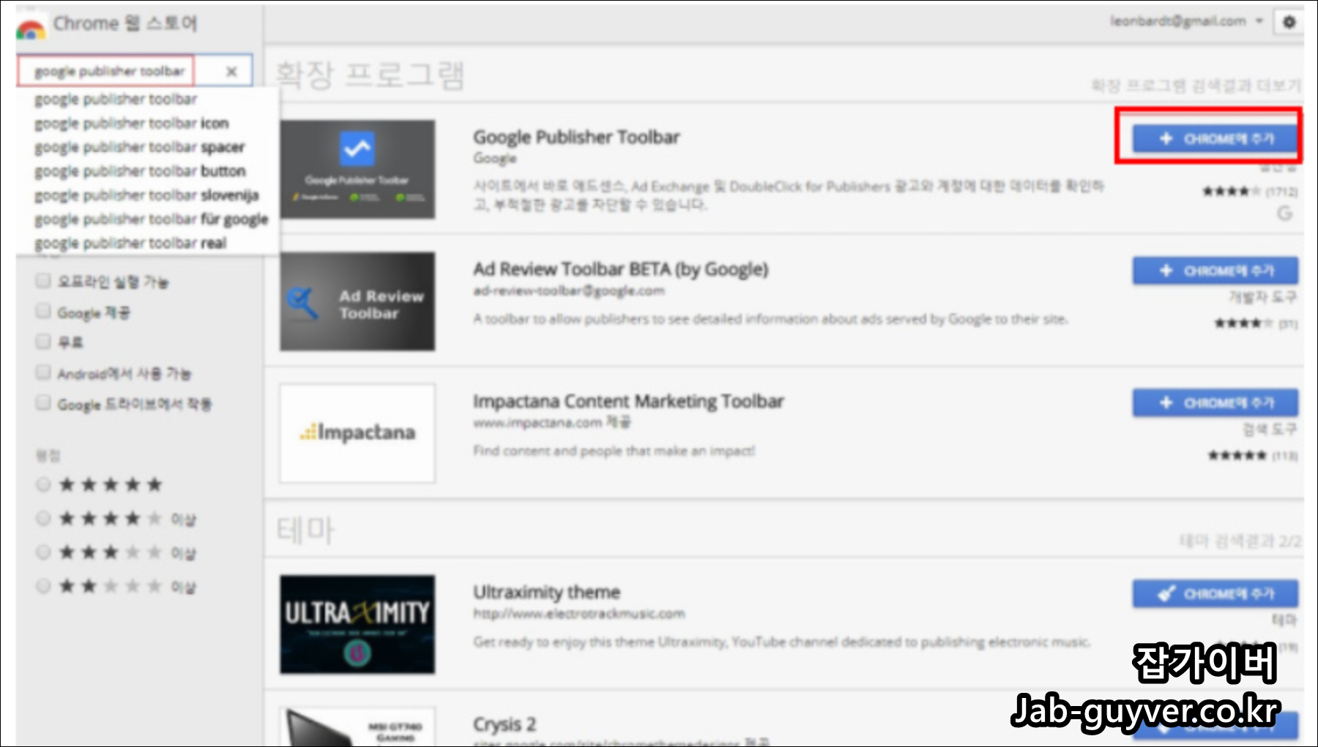The width and height of the screenshot is (1318, 747).
Task: Click the Ad Review Toolbar category label
Action: click(x=1262, y=297)
